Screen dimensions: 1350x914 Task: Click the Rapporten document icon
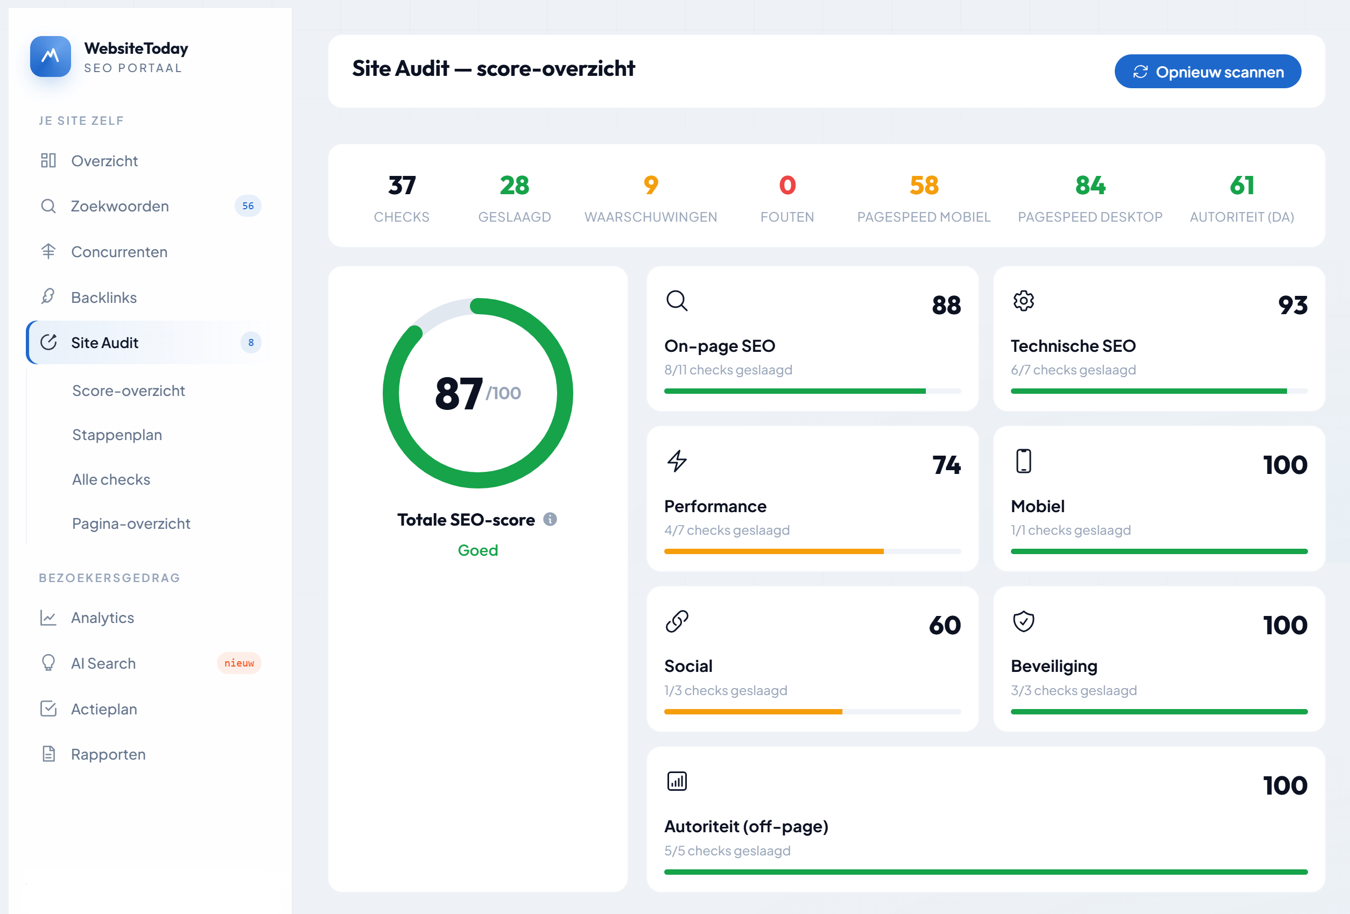coord(48,754)
